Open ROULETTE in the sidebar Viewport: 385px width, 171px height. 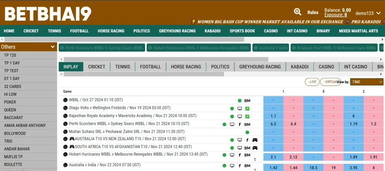tap(29, 165)
